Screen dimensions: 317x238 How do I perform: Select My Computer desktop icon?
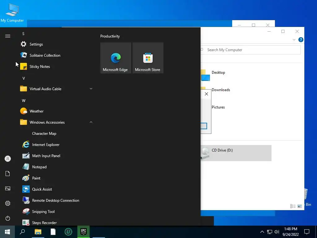click(x=12, y=13)
